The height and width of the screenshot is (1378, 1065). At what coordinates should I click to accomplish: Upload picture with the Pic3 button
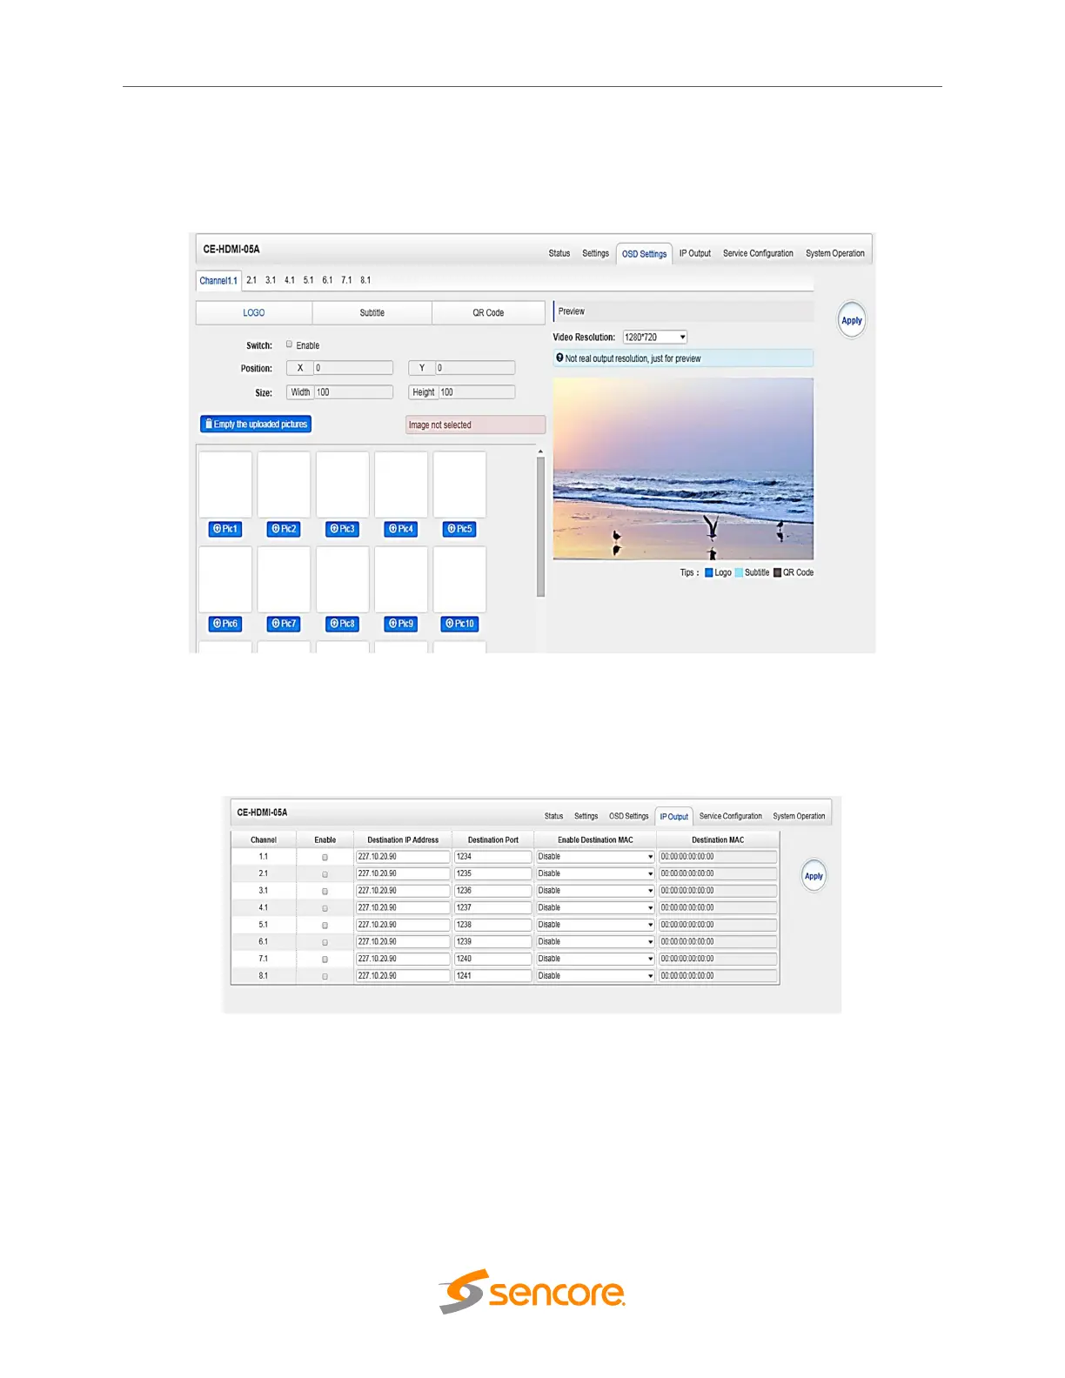pyautogui.click(x=343, y=529)
